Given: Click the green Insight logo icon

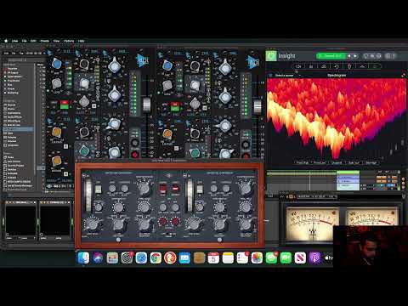Looking at the screenshot, I should point(271,56).
